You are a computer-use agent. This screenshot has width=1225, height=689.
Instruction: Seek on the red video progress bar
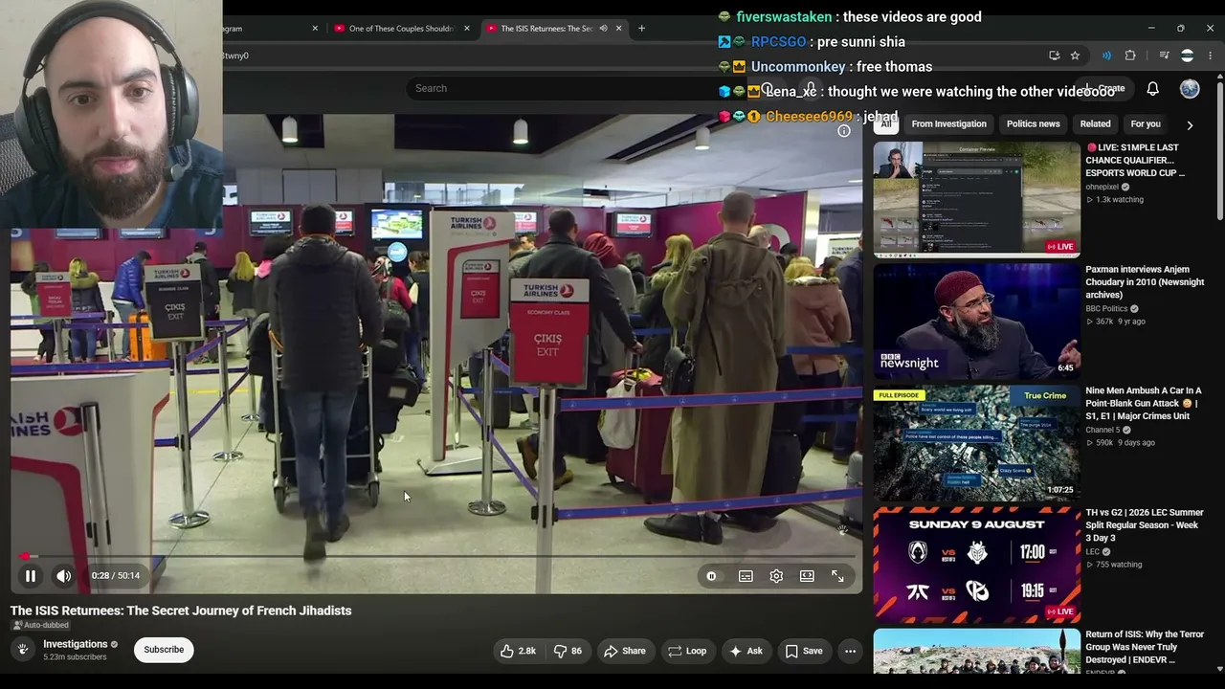click(436, 556)
